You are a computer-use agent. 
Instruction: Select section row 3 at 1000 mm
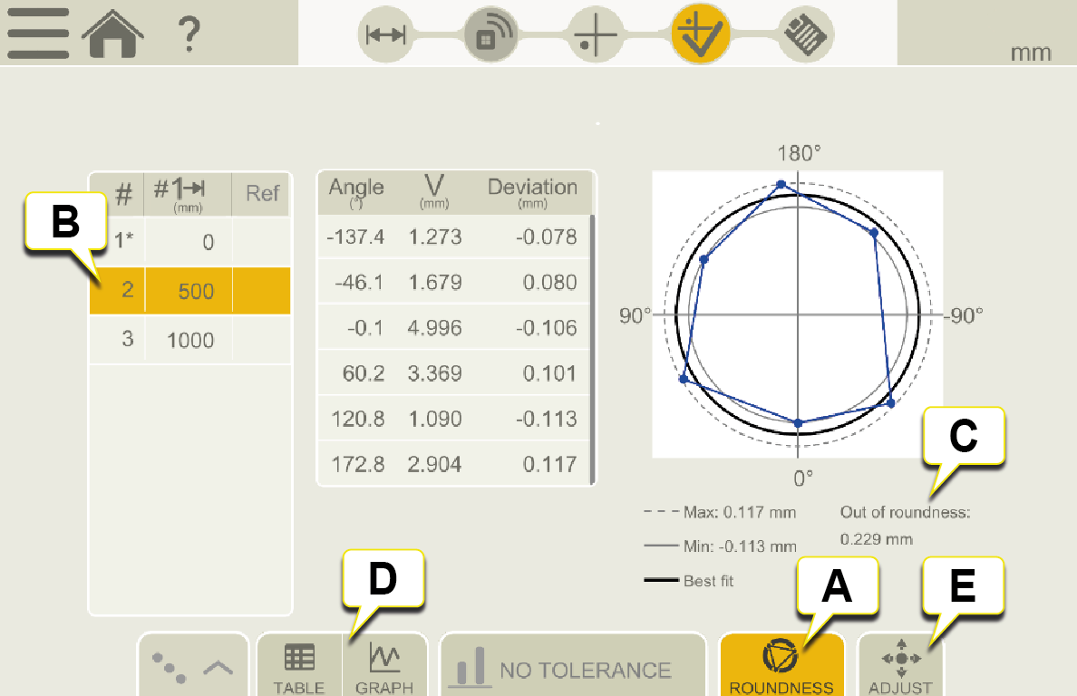click(x=189, y=340)
